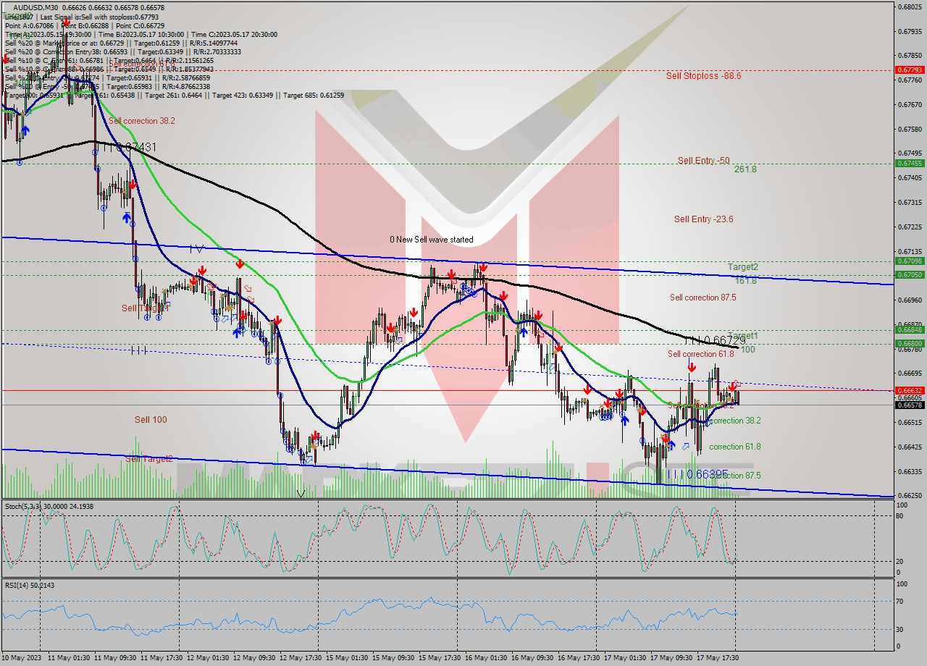
Task: Click the red 0.66632 price tag
Action: point(910,389)
